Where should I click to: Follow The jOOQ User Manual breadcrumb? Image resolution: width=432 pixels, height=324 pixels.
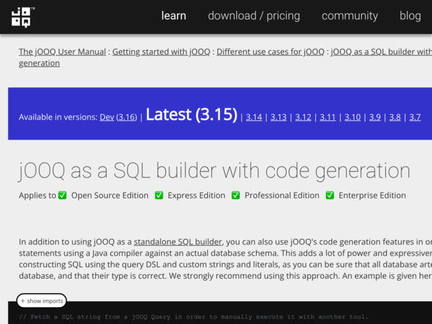[62, 52]
